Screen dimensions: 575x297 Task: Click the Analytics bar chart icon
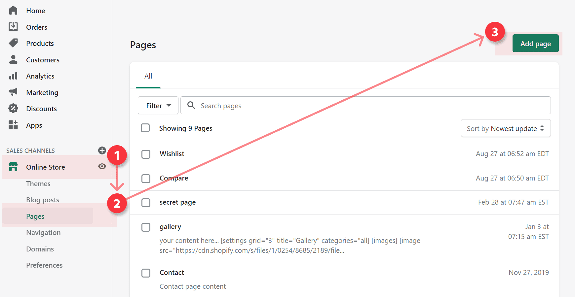[x=13, y=76]
